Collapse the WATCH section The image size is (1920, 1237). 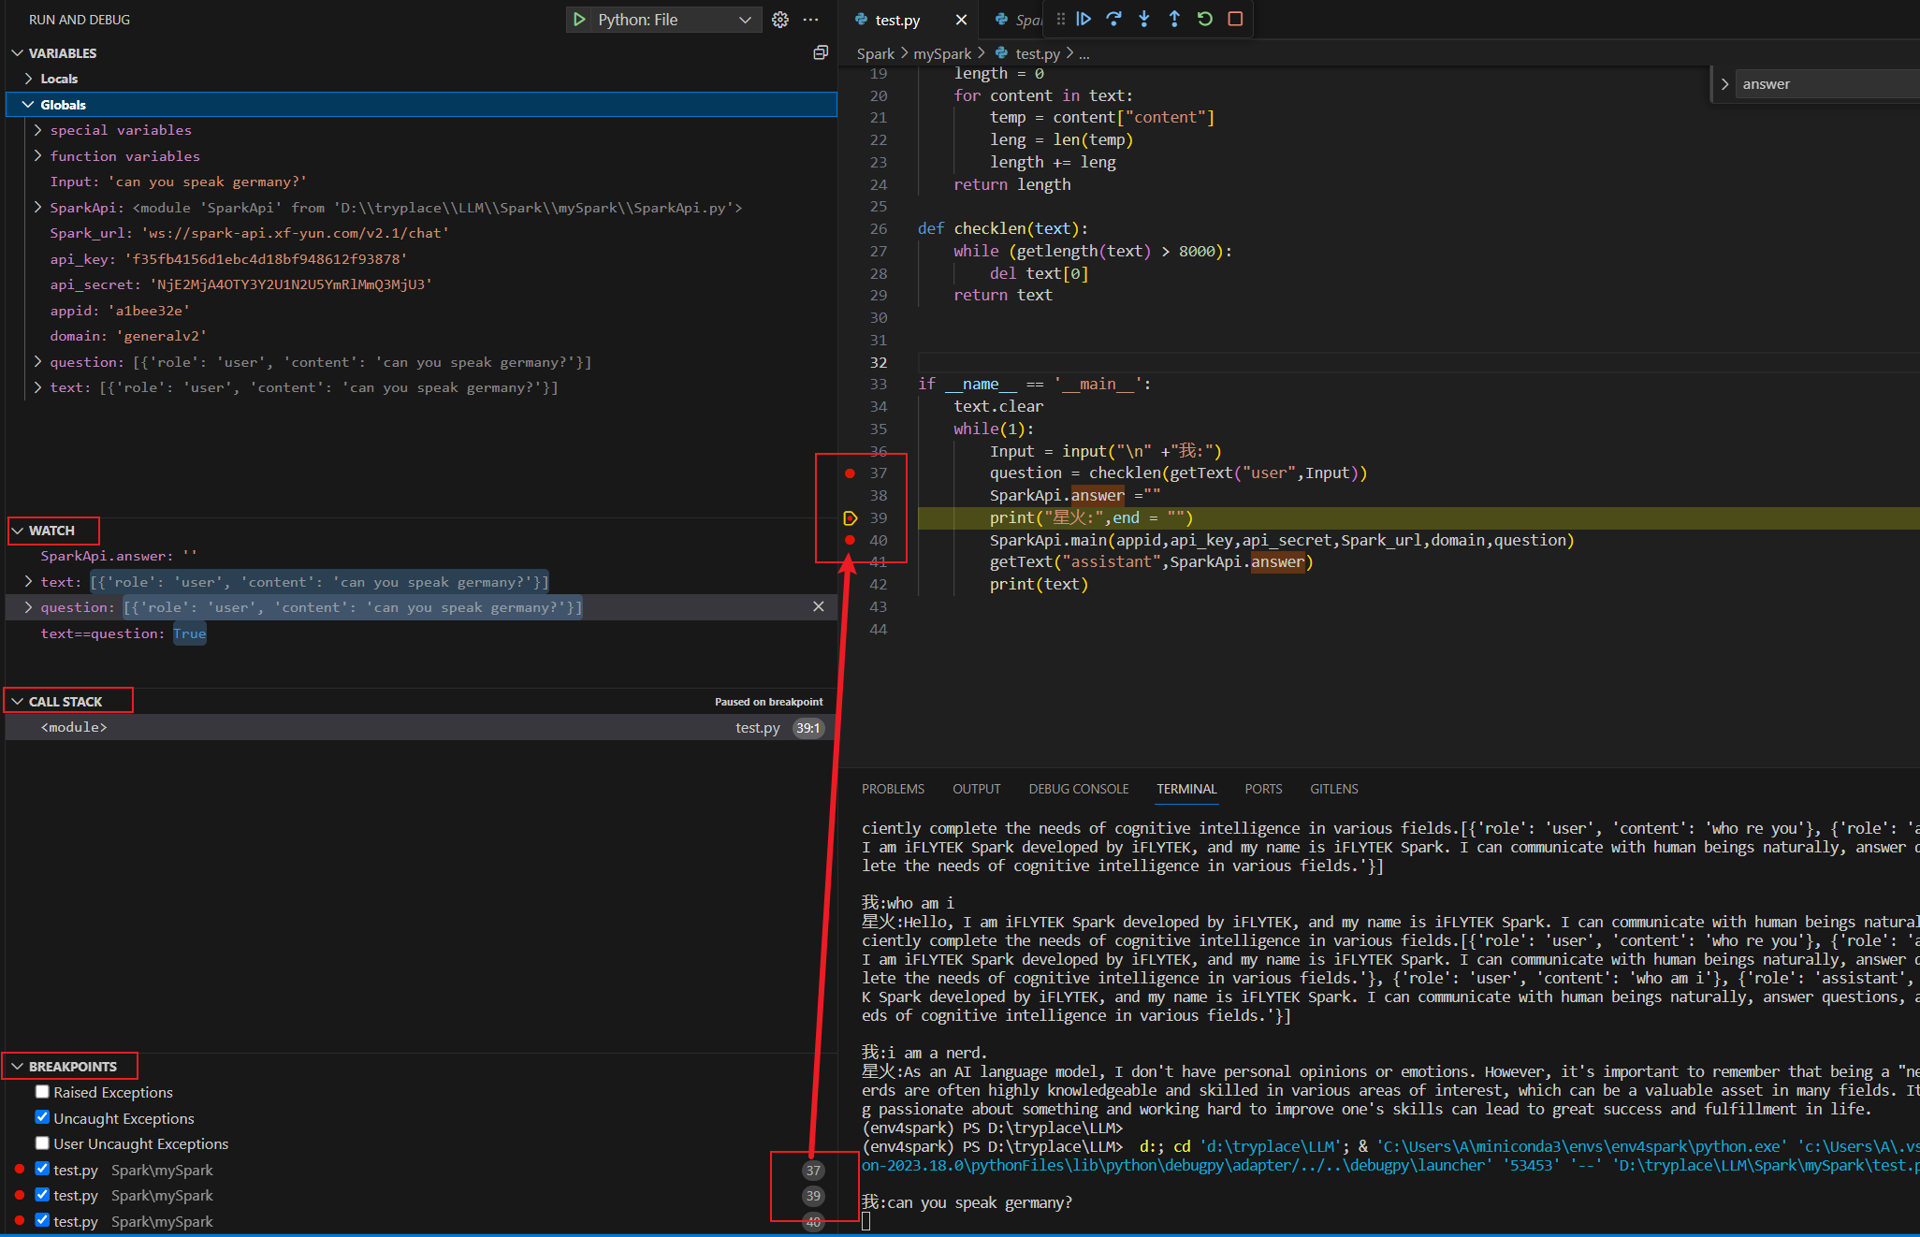17,531
